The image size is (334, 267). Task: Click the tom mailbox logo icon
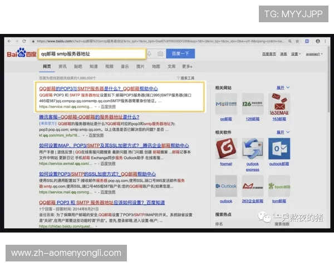click(279, 186)
